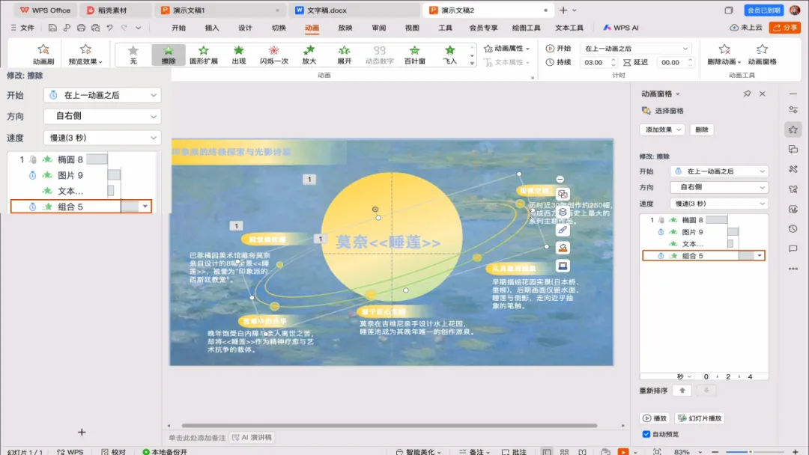The width and height of the screenshot is (809, 455).
Task: Click the 删除 button in animation pane
Action: tap(702, 130)
